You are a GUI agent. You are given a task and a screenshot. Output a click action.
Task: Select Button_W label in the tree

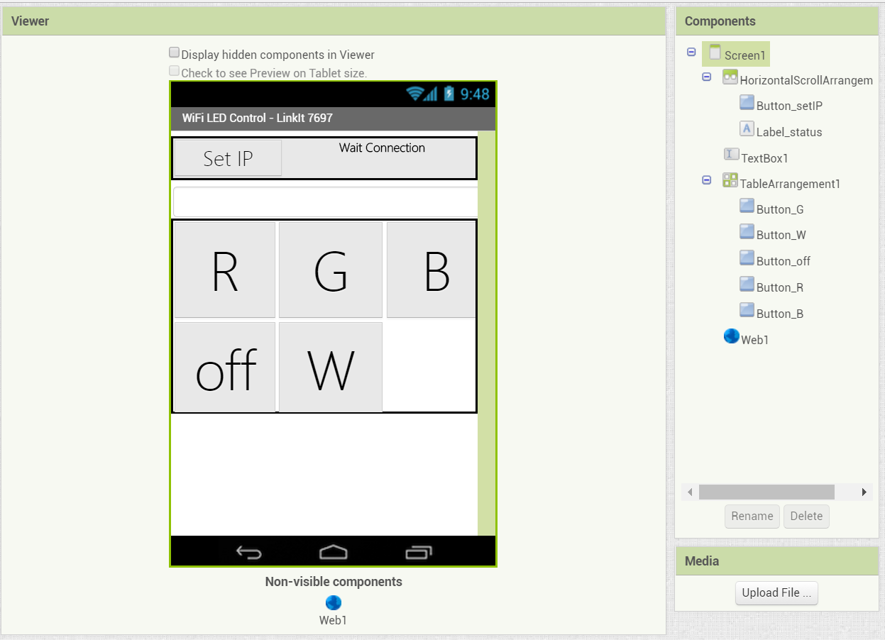[x=781, y=235]
